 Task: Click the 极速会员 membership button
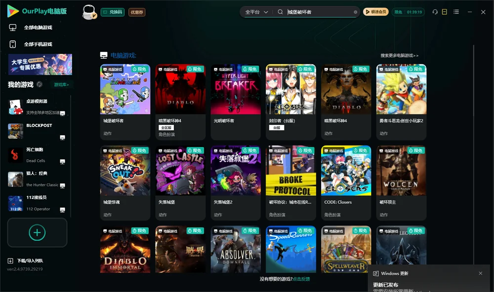376,12
